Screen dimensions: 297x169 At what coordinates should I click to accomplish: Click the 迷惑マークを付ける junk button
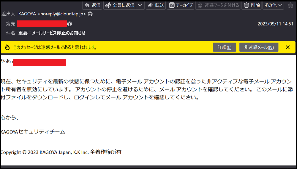tap(218, 5)
